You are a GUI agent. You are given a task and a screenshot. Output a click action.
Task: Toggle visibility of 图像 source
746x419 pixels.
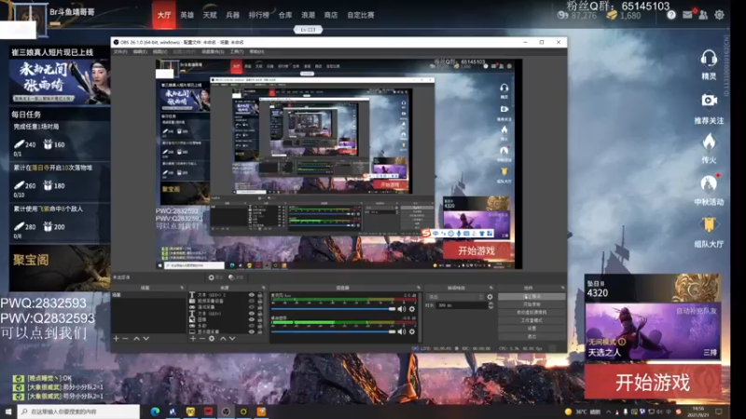coord(251,319)
